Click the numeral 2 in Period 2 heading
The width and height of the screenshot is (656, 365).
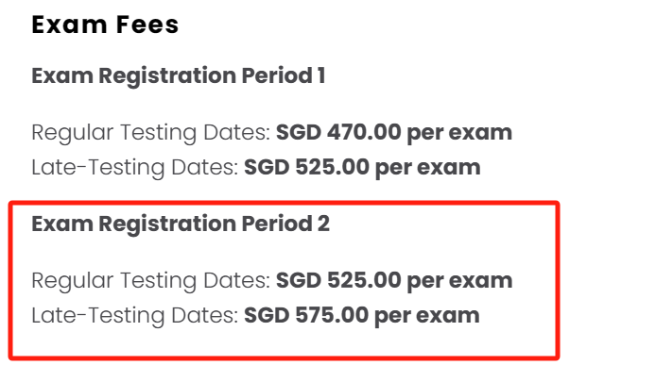tap(323, 224)
